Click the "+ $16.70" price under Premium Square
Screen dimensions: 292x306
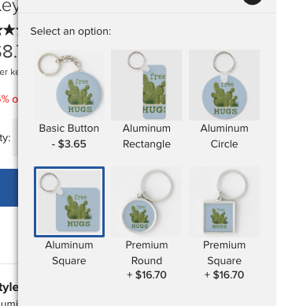(224, 275)
